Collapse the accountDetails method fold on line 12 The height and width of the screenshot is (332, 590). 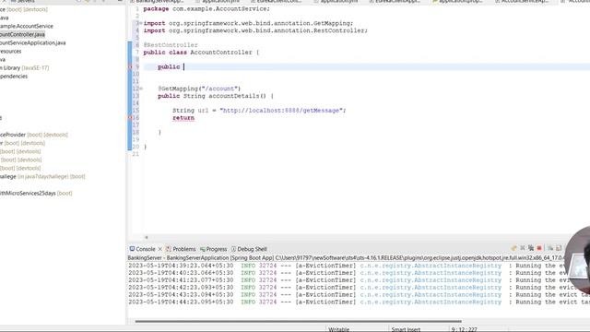pyautogui.click(x=141, y=89)
